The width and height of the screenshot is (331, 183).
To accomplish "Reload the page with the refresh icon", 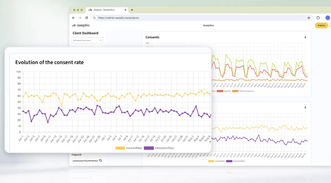I will tap(87, 18).
